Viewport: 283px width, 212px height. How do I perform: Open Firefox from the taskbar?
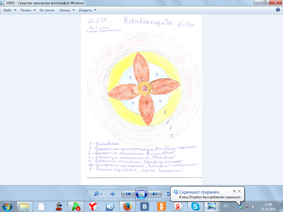(127, 206)
